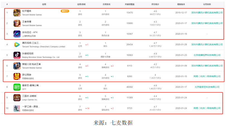Open 北京爱奇艺科技有限公司 company link
Image resolution: width=226 pixels, height=126 pixels.
coord(207,87)
